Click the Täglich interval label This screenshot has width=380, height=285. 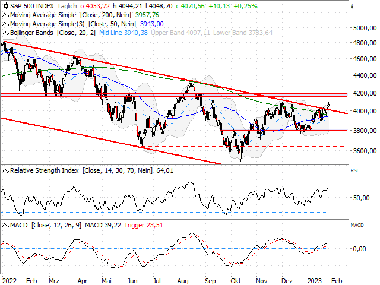point(67,7)
